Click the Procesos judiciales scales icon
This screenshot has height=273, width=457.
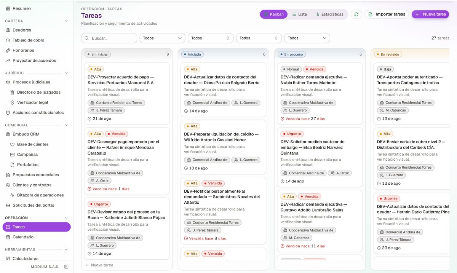click(x=8, y=82)
